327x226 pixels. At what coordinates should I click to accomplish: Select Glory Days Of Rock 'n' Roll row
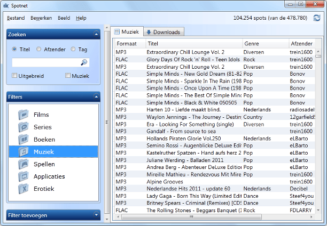point(215,60)
